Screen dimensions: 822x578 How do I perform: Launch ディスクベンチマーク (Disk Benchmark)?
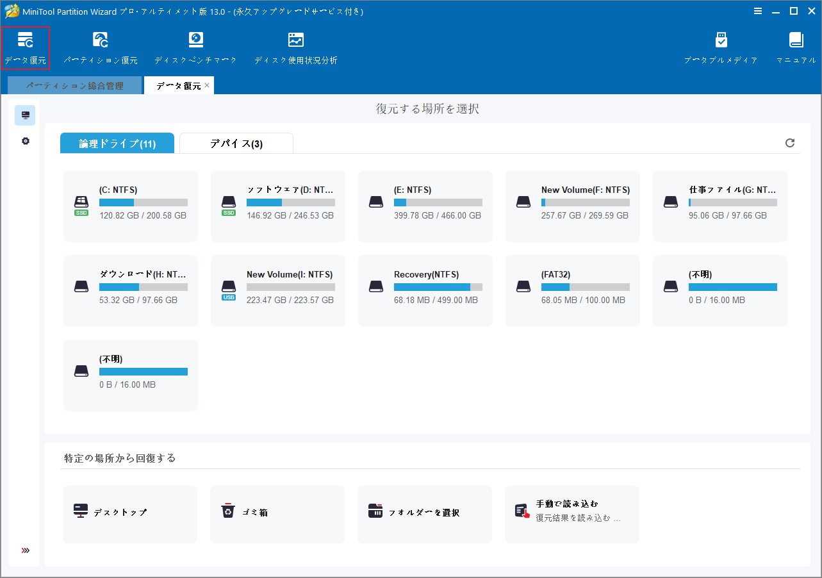pos(195,47)
